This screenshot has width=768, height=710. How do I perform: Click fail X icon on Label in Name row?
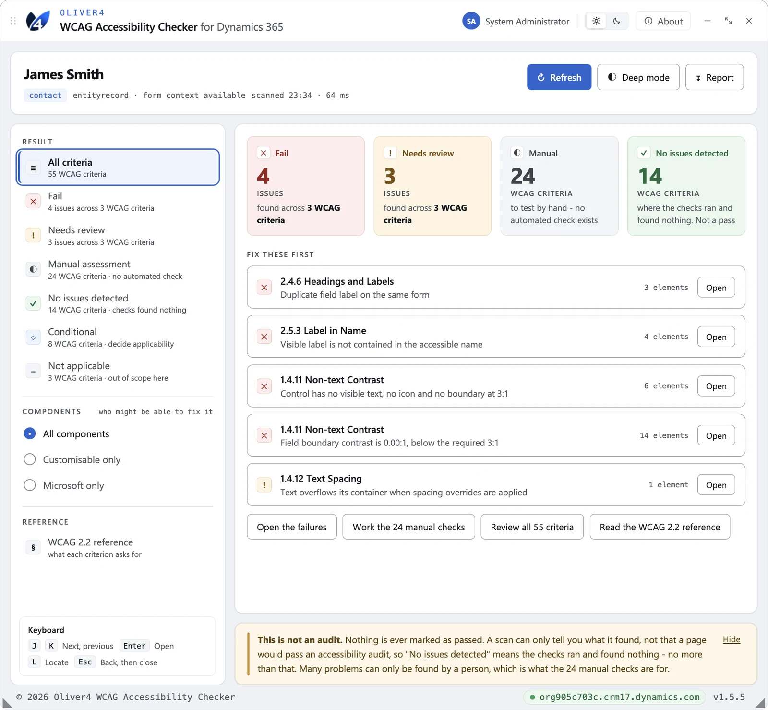pos(264,337)
